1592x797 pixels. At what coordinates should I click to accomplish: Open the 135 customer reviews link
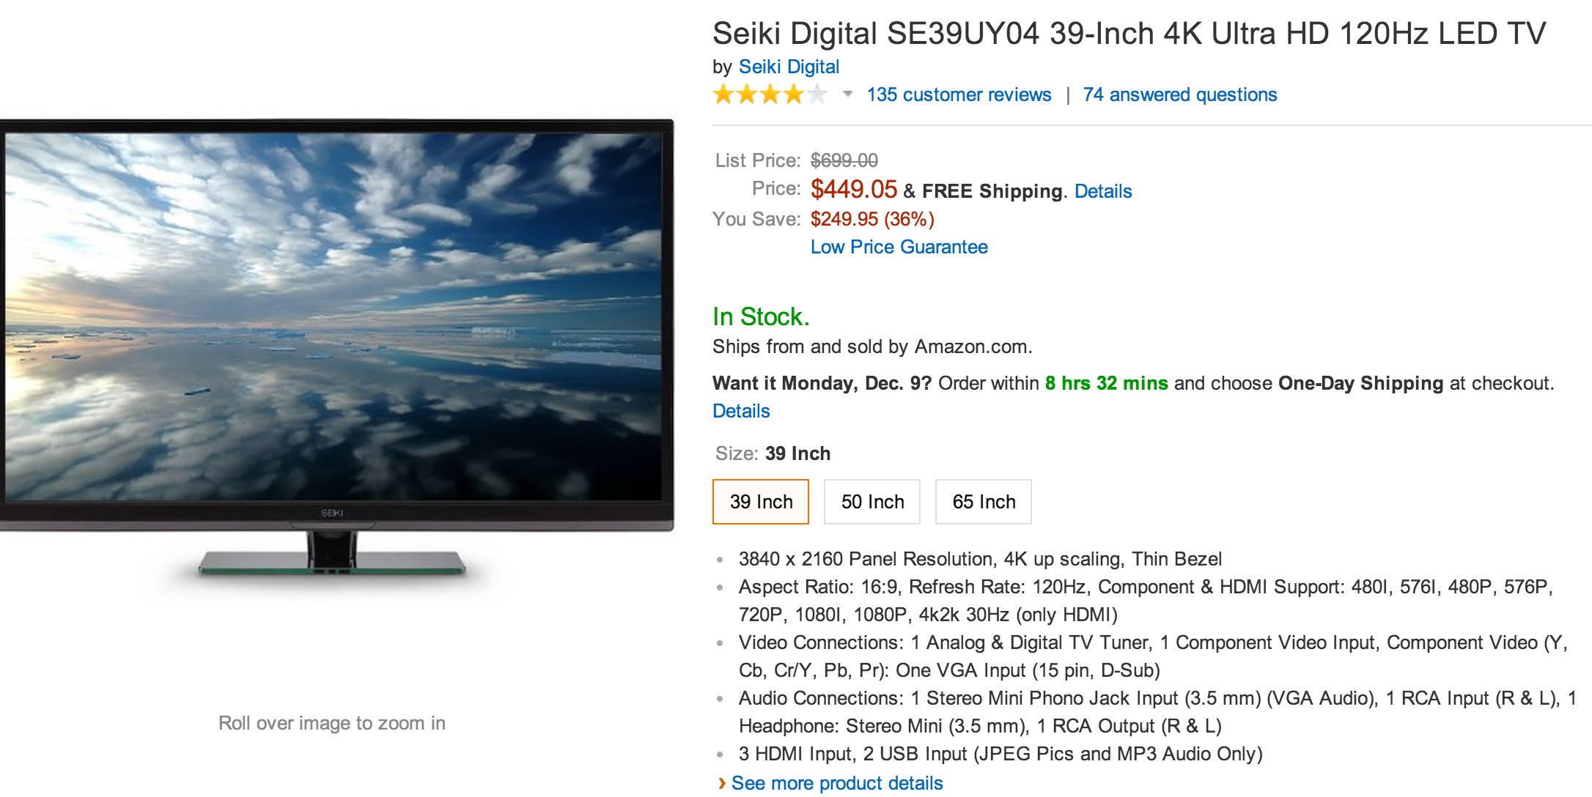959,94
